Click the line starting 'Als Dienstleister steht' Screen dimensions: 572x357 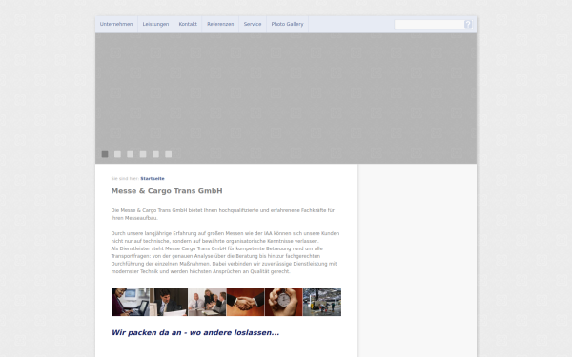tap(217, 248)
